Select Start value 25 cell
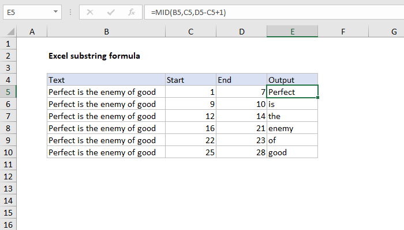 coord(190,152)
